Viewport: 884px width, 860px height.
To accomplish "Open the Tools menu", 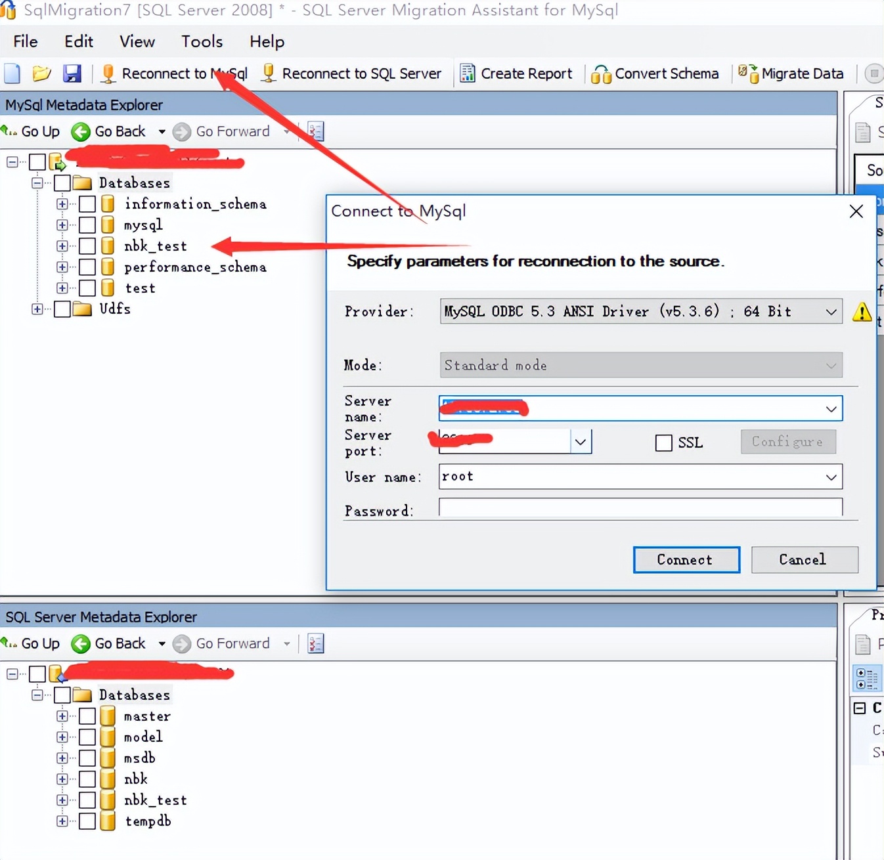I will (x=201, y=41).
